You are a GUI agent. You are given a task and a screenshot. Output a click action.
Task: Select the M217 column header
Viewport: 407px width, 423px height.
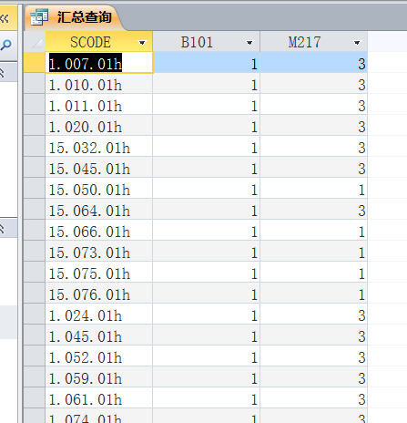tap(314, 42)
